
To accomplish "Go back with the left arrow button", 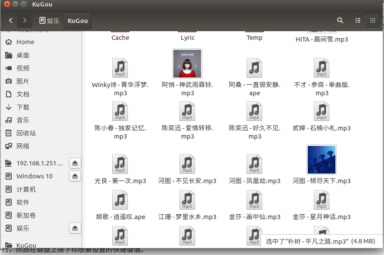I will [11, 20].
